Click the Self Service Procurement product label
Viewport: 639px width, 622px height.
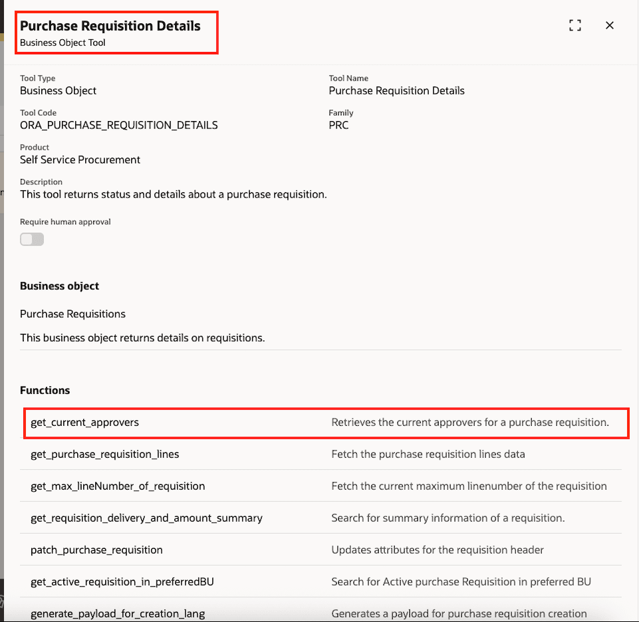(x=80, y=160)
